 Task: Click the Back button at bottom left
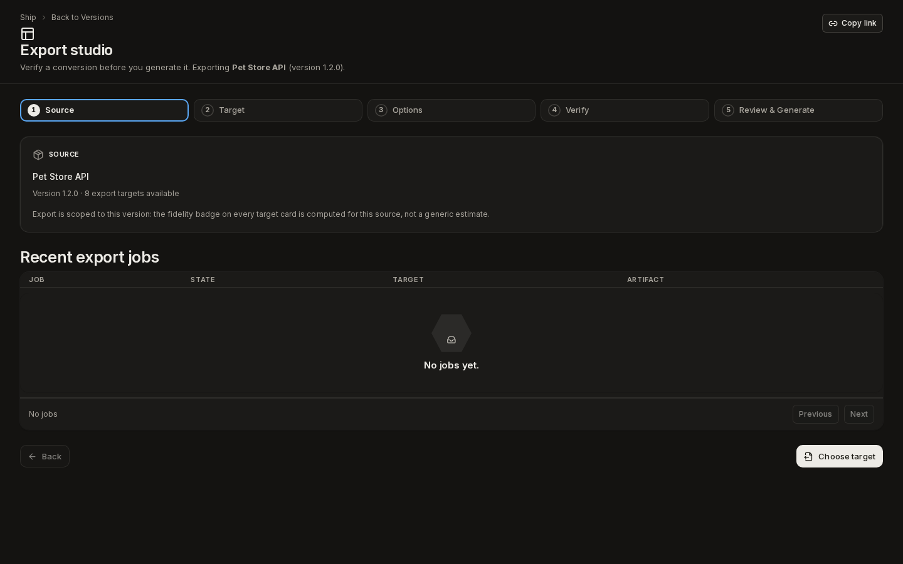tap(45, 456)
